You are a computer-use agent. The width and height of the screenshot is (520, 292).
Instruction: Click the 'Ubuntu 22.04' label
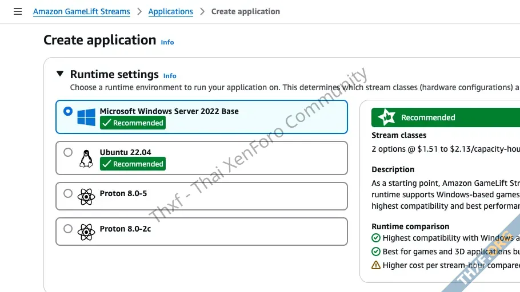(125, 152)
